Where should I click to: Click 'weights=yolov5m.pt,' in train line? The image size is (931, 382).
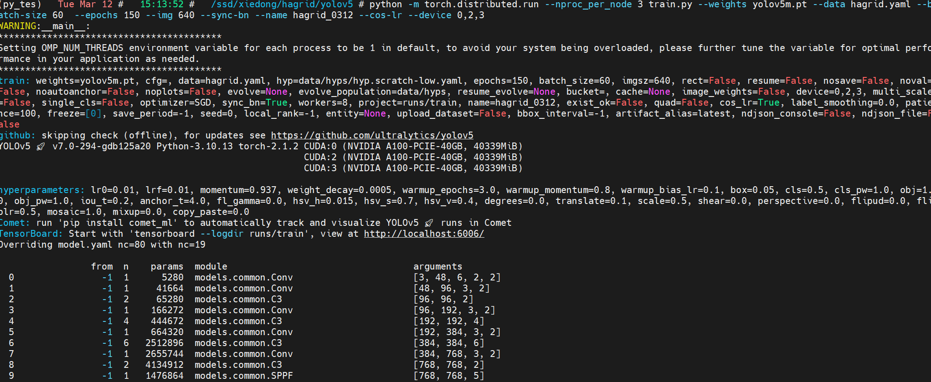(x=88, y=81)
